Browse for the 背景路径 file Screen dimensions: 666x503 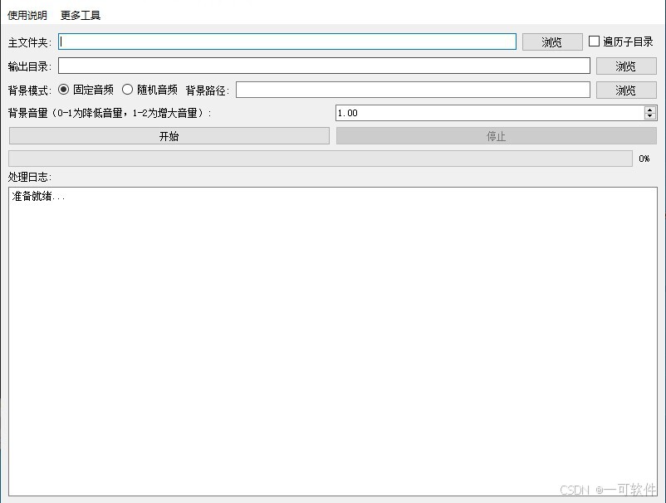click(626, 90)
